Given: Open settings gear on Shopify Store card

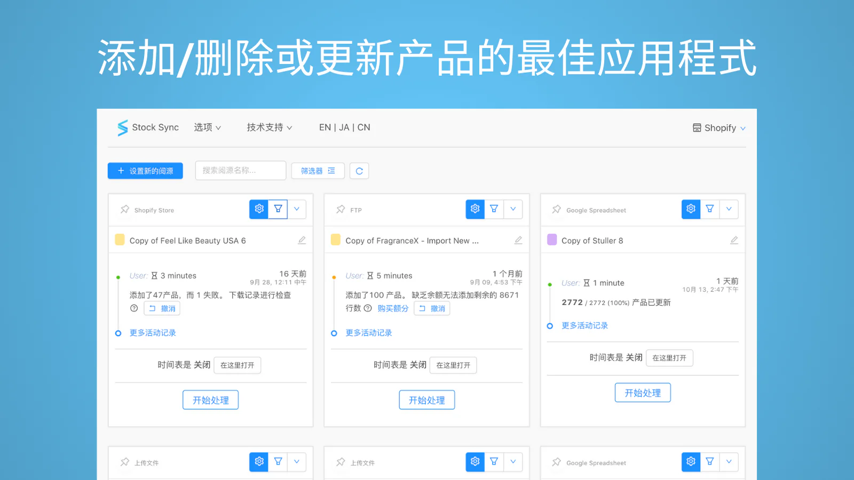Looking at the screenshot, I should [259, 209].
